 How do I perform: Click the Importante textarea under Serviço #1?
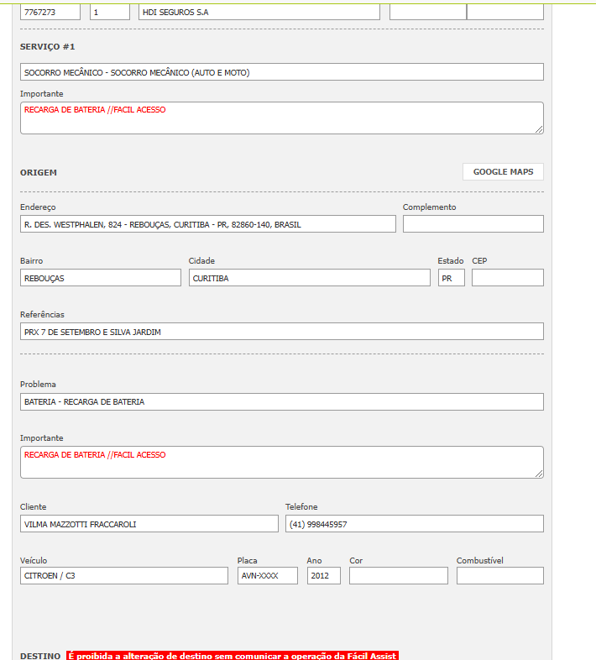[x=281, y=118]
